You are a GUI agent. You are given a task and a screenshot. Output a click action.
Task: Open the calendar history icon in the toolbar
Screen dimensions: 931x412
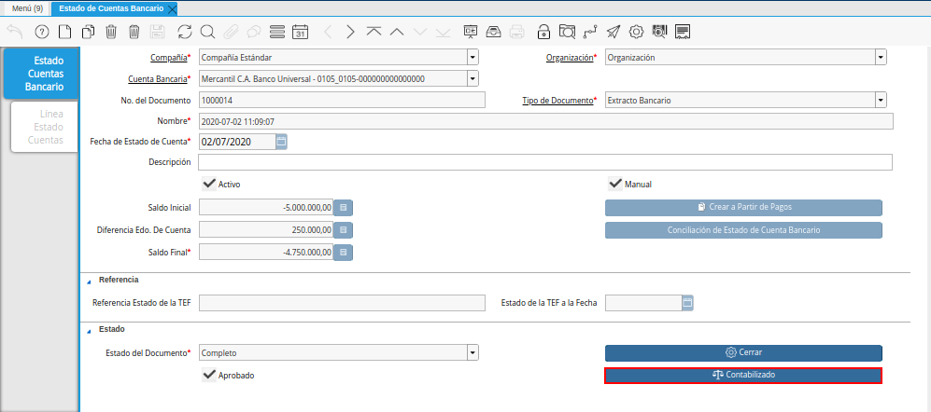[x=301, y=32]
